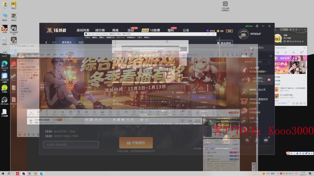Click the GFDIGIJF profile avatar
This screenshot has width=314, height=176.
point(243,34)
